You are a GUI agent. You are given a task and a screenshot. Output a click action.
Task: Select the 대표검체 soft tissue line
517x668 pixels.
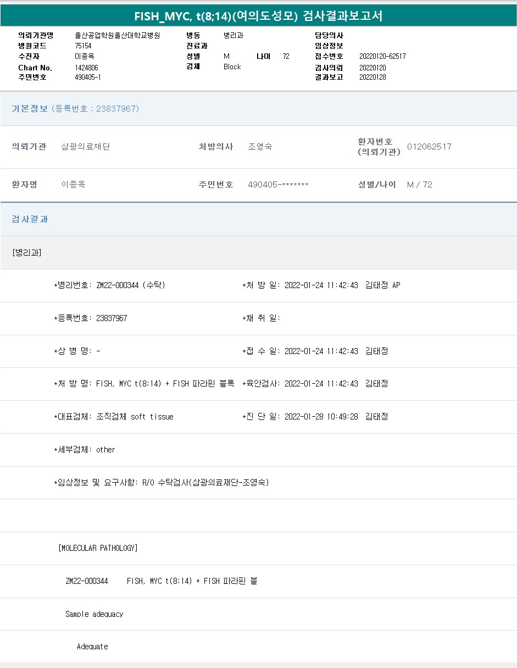point(114,417)
